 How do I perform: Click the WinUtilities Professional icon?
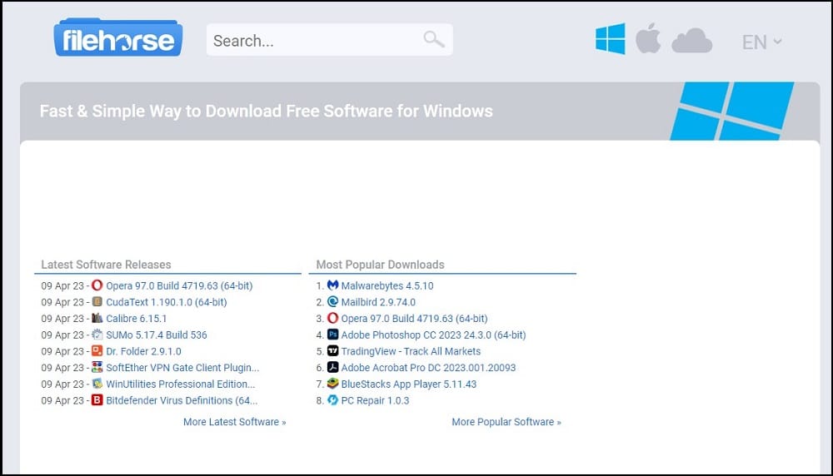coord(97,384)
